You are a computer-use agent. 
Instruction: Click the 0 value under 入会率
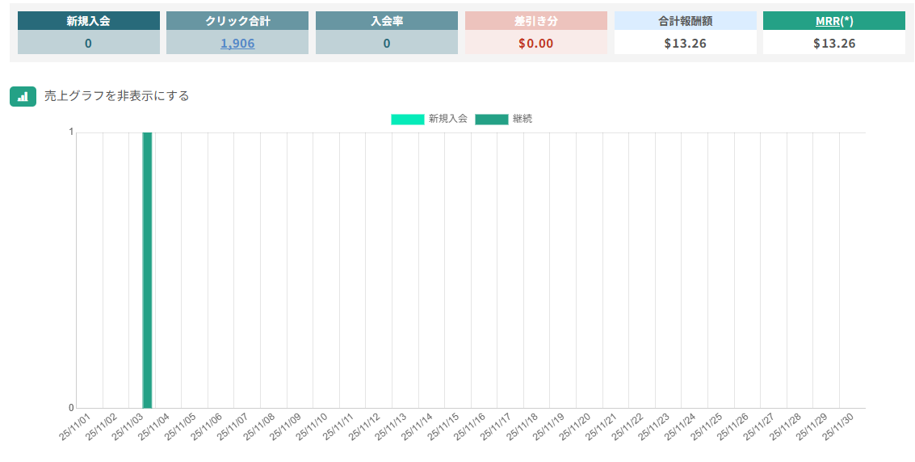[x=387, y=44]
